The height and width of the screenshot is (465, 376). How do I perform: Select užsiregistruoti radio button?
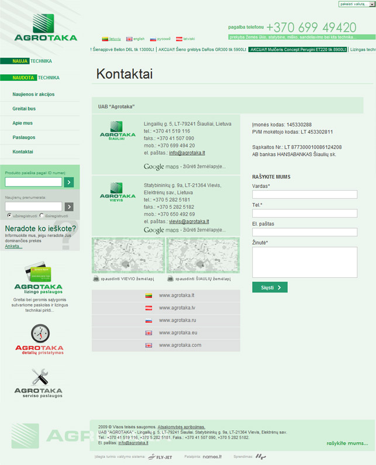pos(9,215)
